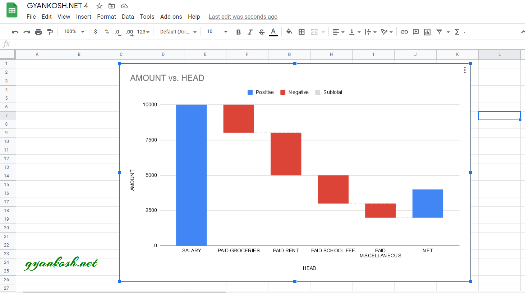
Task: Open the Help menu
Action: (x=194, y=17)
